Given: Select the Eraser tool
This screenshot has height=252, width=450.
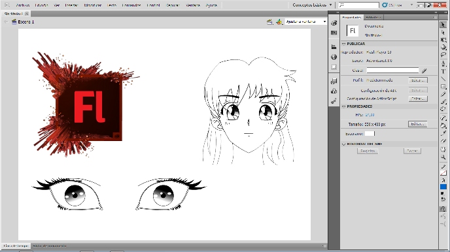Looking at the screenshot, I should pyautogui.click(x=443, y=140).
